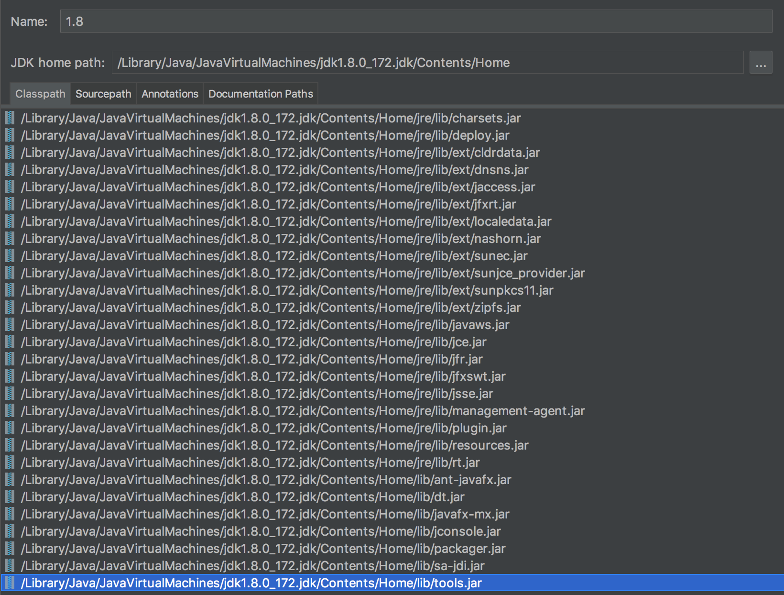Select the ext/cldrdata.jar classpath entry
Screen dimensions: 784x595
click(x=392, y=152)
